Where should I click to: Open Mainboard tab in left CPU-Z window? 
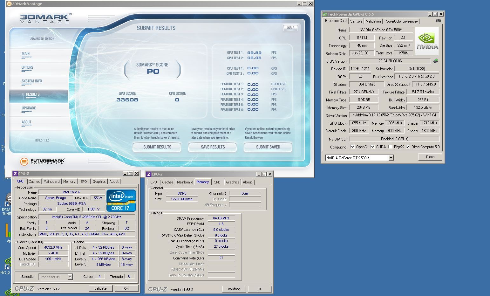51,182
